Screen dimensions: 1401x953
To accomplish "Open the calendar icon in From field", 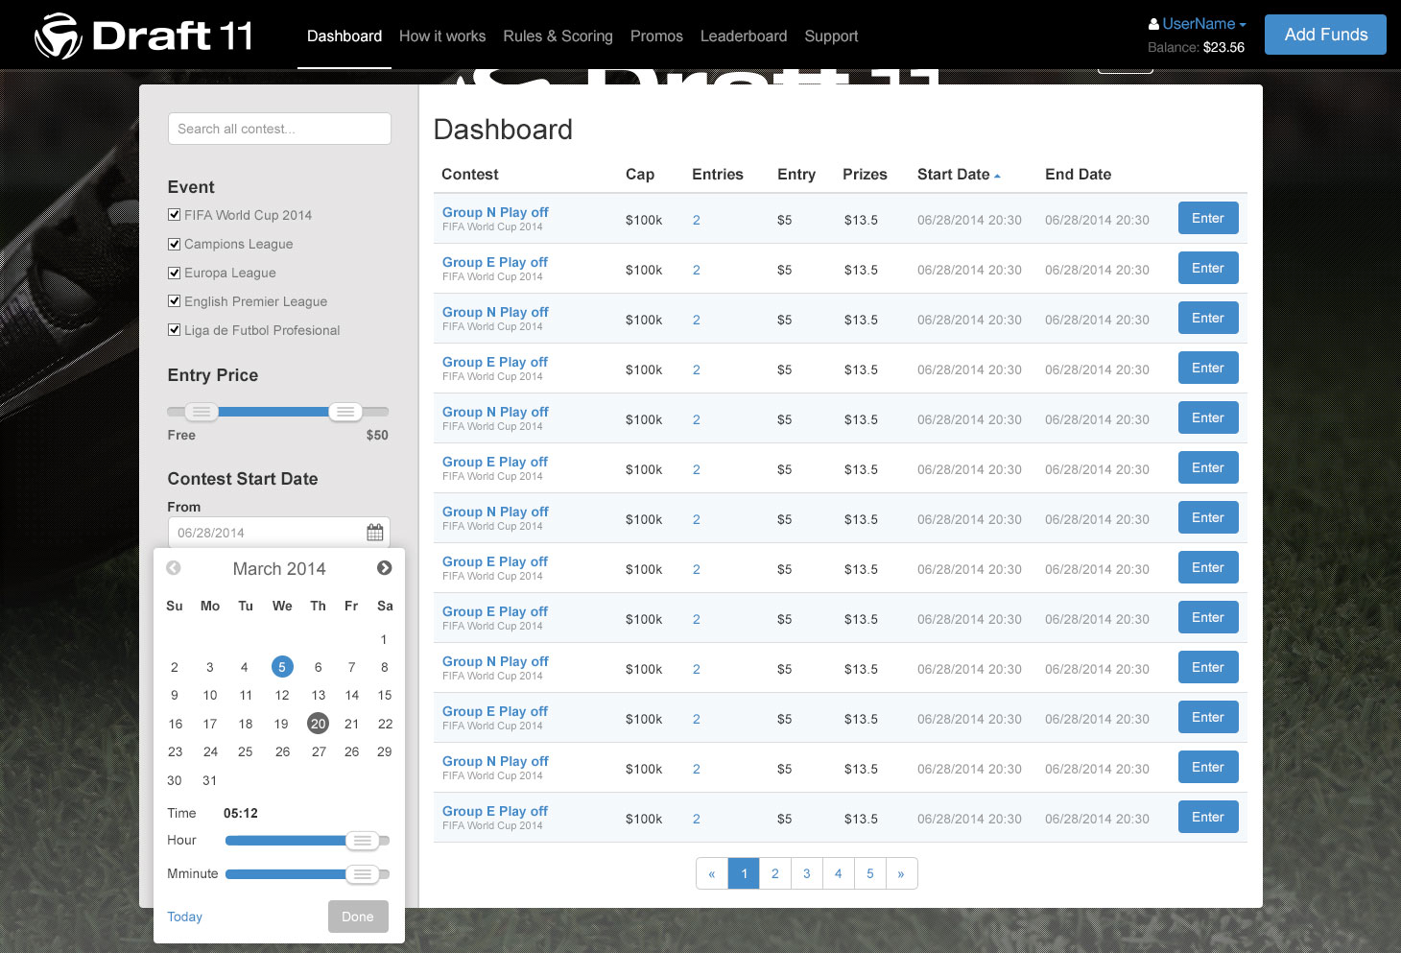I will click(x=375, y=533).
